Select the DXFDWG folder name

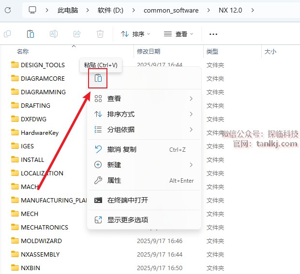(x=34, y=119)
